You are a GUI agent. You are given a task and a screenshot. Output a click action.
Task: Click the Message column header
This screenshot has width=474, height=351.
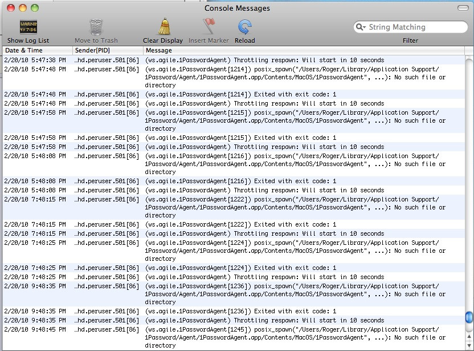(x=158, y=50)
